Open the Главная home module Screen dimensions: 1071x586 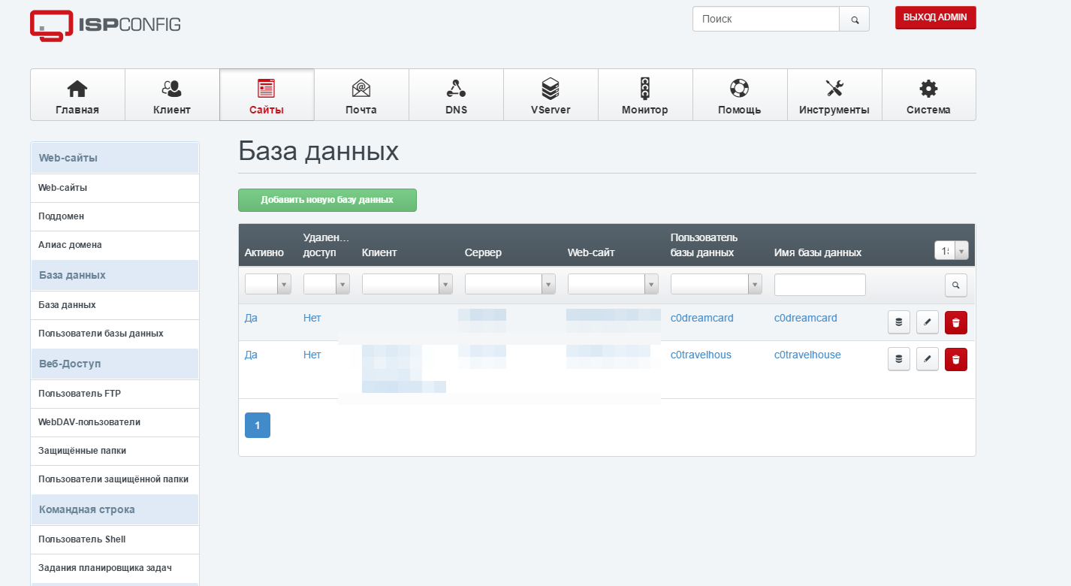[77, 95]
